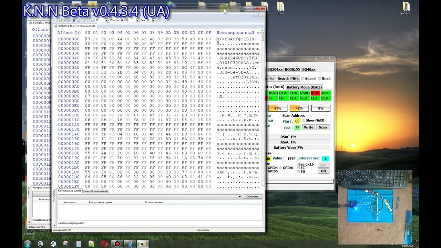The height and width of the screenshot is (248, 441).
Task: Click hex row offset 00000040
Action: click(69, 58)
